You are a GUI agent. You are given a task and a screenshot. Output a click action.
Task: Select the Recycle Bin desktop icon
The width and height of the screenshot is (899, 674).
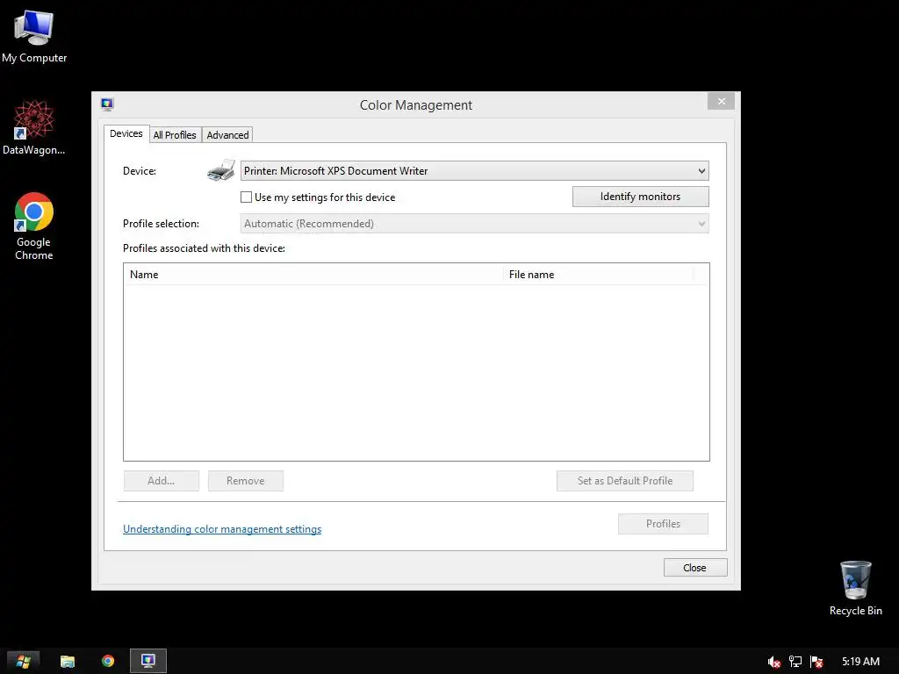click(855, 588)
